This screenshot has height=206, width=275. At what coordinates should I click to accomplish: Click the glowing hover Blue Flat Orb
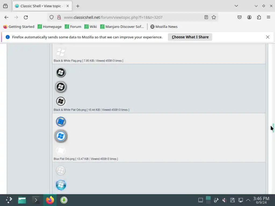point(61,136)
